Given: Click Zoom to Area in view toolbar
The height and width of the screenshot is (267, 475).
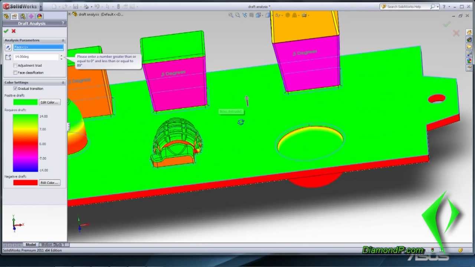Looking at the screenshot, I should [x=237, y=15].
